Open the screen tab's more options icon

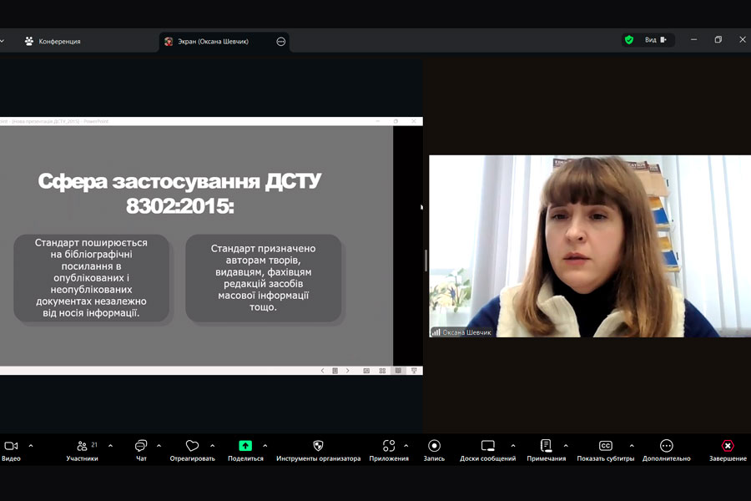[x=281, y=42]
